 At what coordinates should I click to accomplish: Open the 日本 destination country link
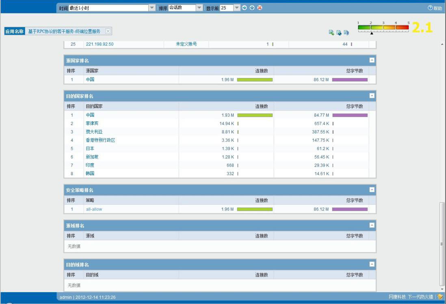point(90,148)
